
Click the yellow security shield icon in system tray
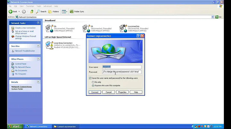pyautogui.click(x=205, y=126)
